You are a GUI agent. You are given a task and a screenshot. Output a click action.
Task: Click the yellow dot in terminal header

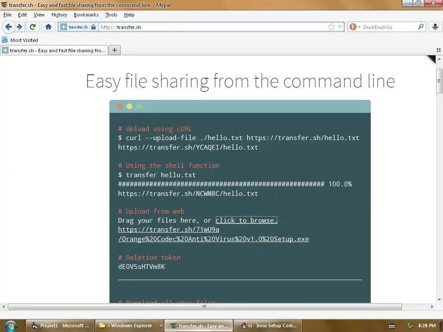129,106
